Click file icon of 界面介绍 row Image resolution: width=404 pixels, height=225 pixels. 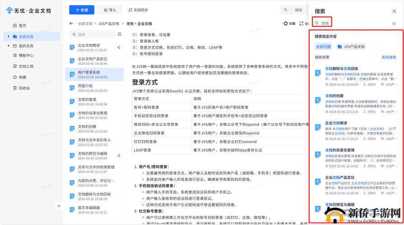click(x=72, y=88)
